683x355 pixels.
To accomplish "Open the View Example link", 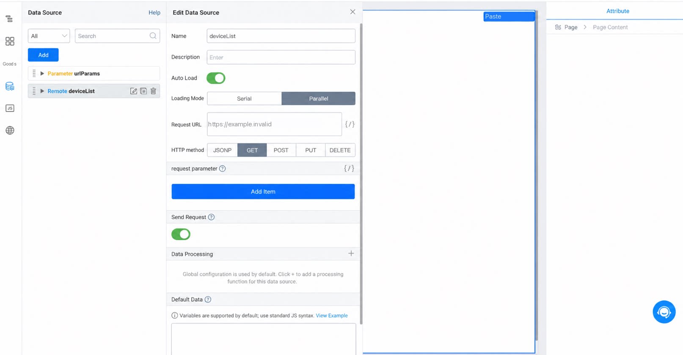I will coord(331,316).
